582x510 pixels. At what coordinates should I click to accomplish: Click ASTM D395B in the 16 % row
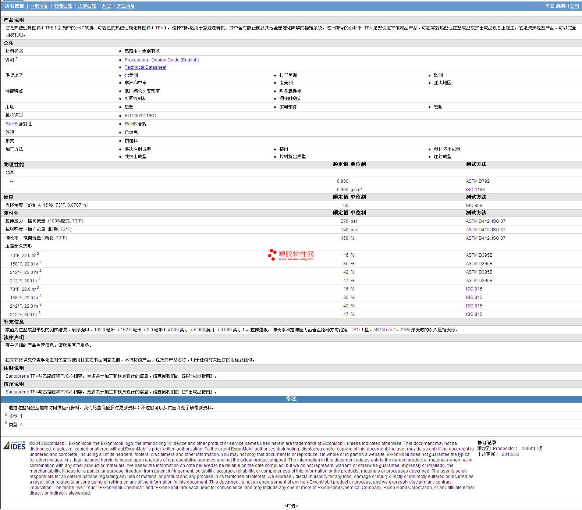pyautogui.click(x=479, y=255)
